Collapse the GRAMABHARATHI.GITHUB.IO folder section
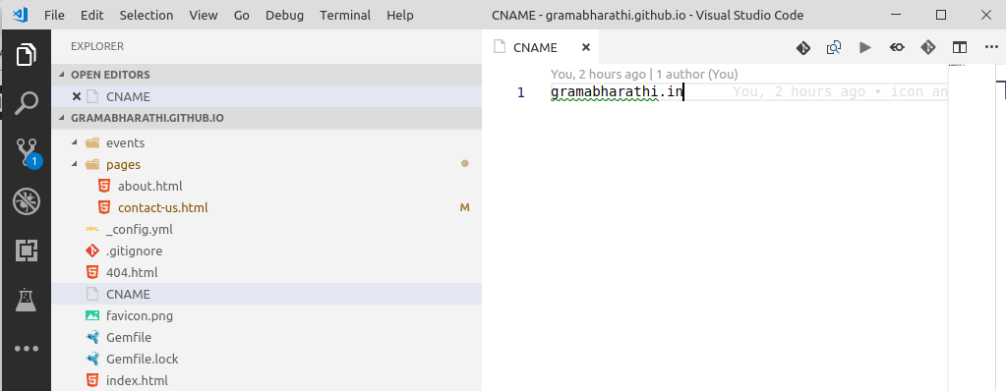1006x391 pixels. coord(62,119)
